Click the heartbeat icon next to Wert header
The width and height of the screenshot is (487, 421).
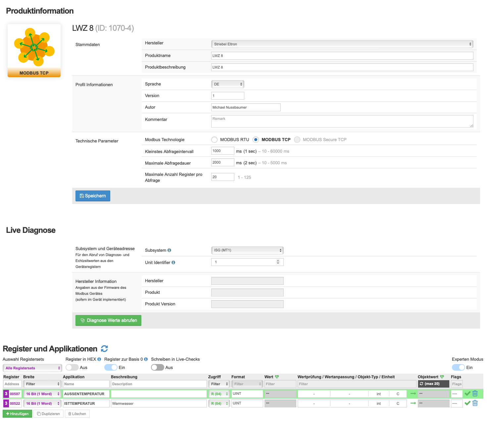277,377
